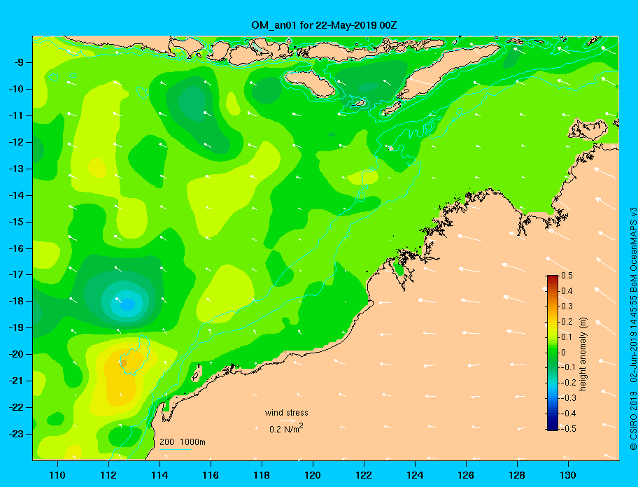This screenshot has width=638, height=487.
Task: Select the -19 latitude axis label
Action: click(x=17, y=328)
